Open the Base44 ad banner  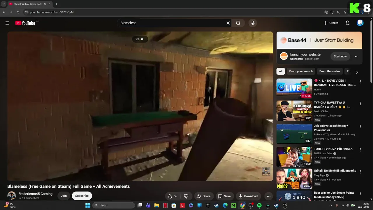[319, 40]
